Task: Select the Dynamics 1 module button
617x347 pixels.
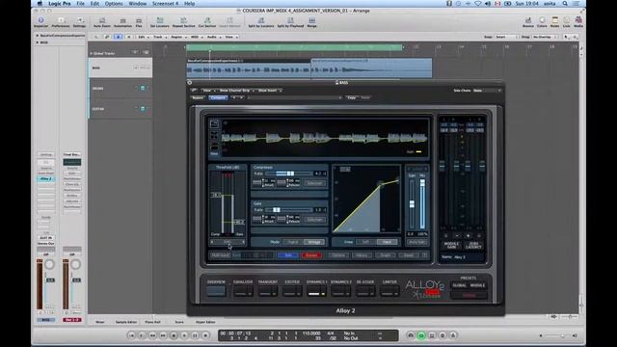Action: [x=317, y=291]
